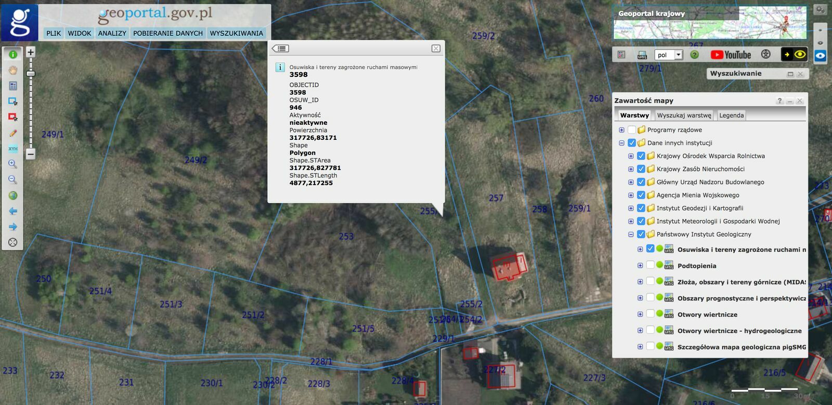Image resolution: width=832 pixels, height=405 pixels.
Task: Open the POBIERANIE DANYCH menu
Action: point(167,33)
